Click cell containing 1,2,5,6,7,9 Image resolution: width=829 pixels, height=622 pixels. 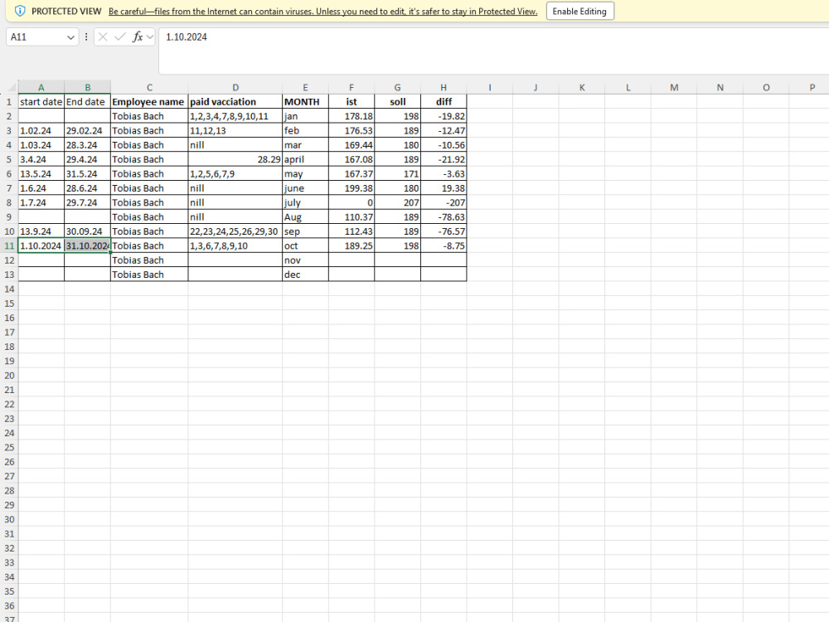[235, 173]
